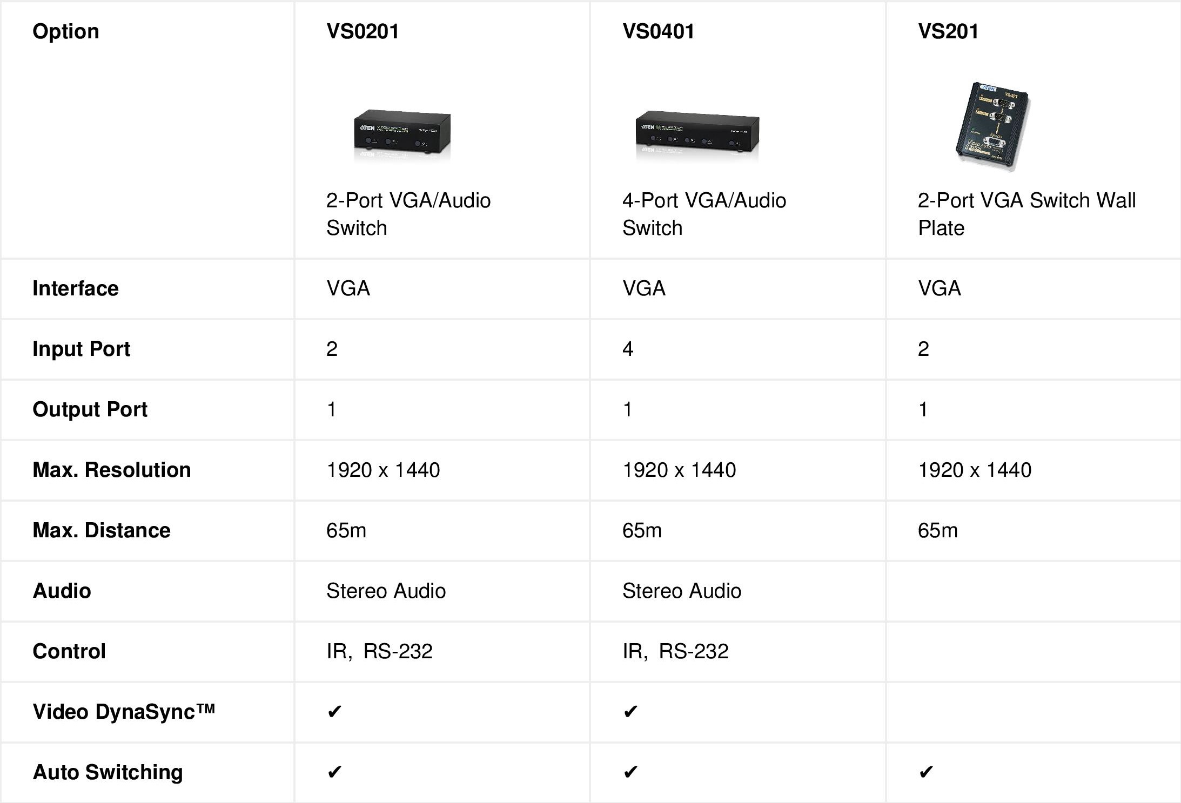
Task: Click the Video DynaSync™ row label
Action: pyautogui.click(x=124, y=712)
